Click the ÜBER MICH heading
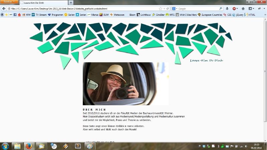The height and width of the screenshot is (150, 267). click(94, 110)
